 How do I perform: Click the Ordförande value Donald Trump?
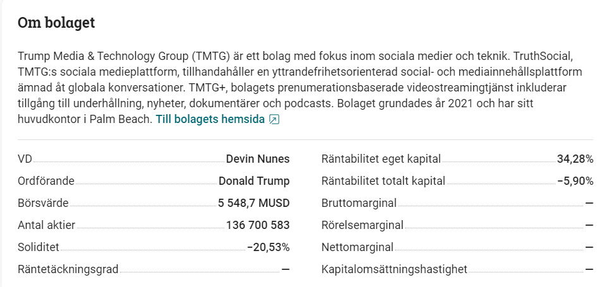254,181
